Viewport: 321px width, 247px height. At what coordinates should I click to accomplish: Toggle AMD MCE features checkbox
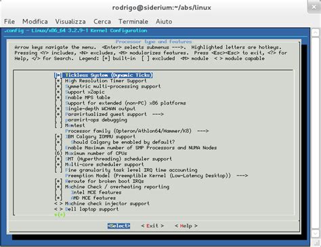pyautogui.click(x=58, y=198)
